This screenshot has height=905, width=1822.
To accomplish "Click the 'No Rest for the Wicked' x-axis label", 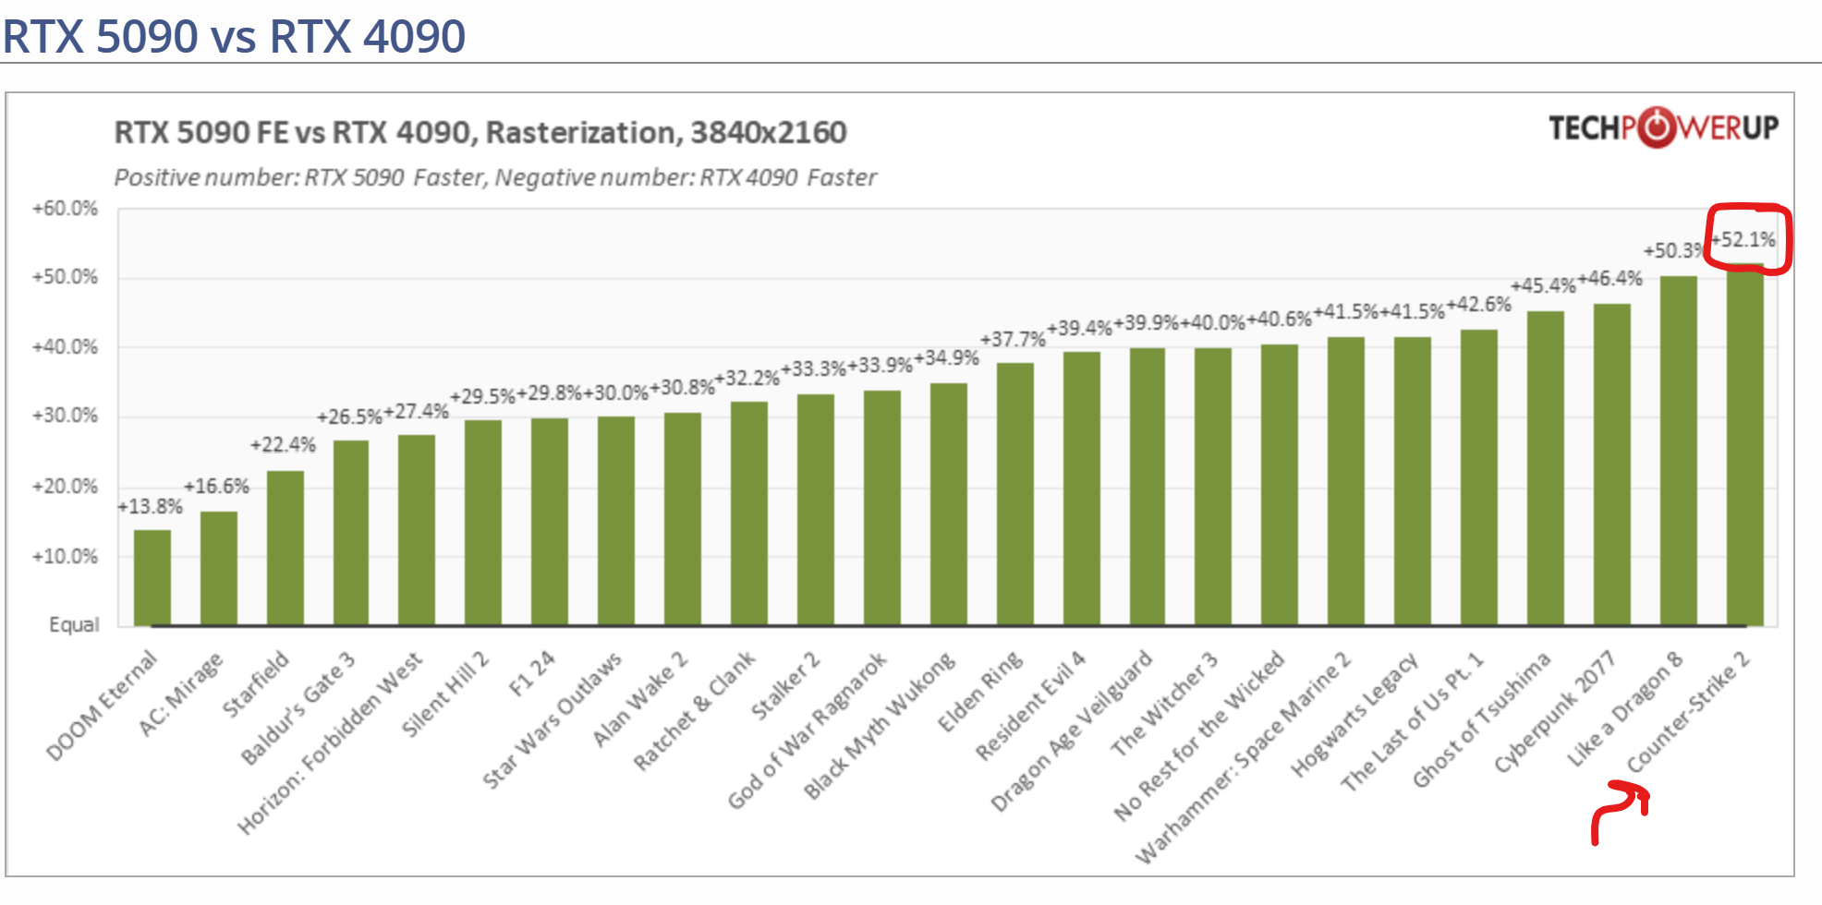I will pyautogui.click(x=1198, y=735).
